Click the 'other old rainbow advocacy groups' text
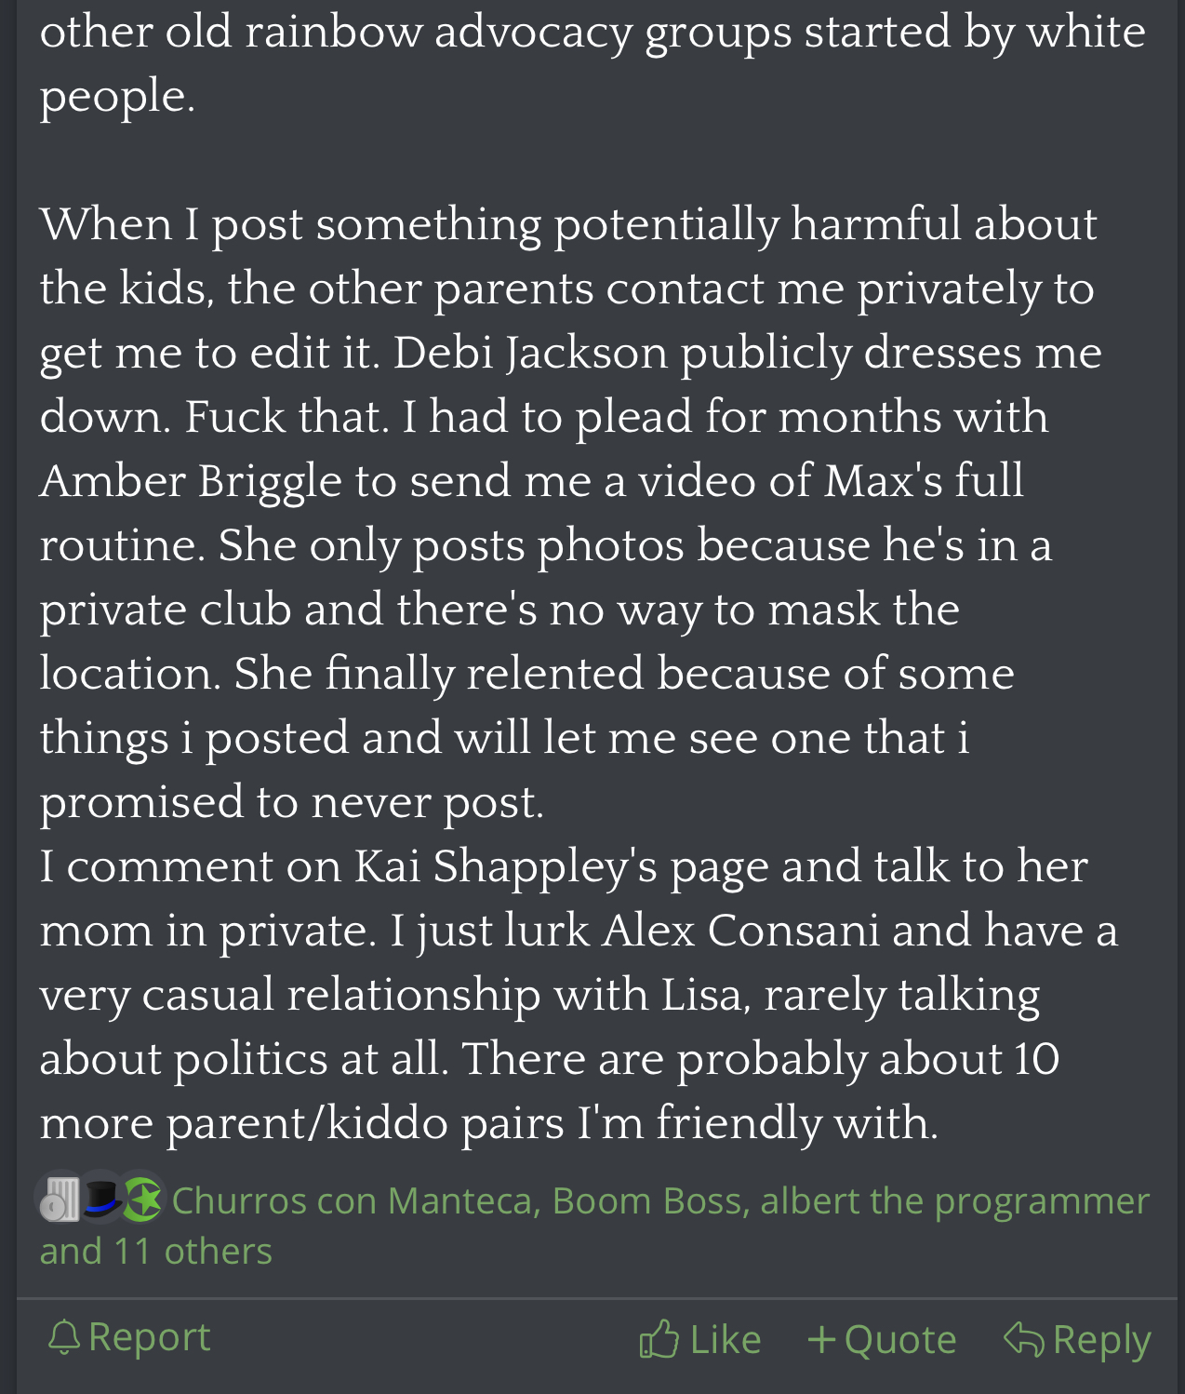This screenshot has height=1394, width=1185. tap(592, 32)
